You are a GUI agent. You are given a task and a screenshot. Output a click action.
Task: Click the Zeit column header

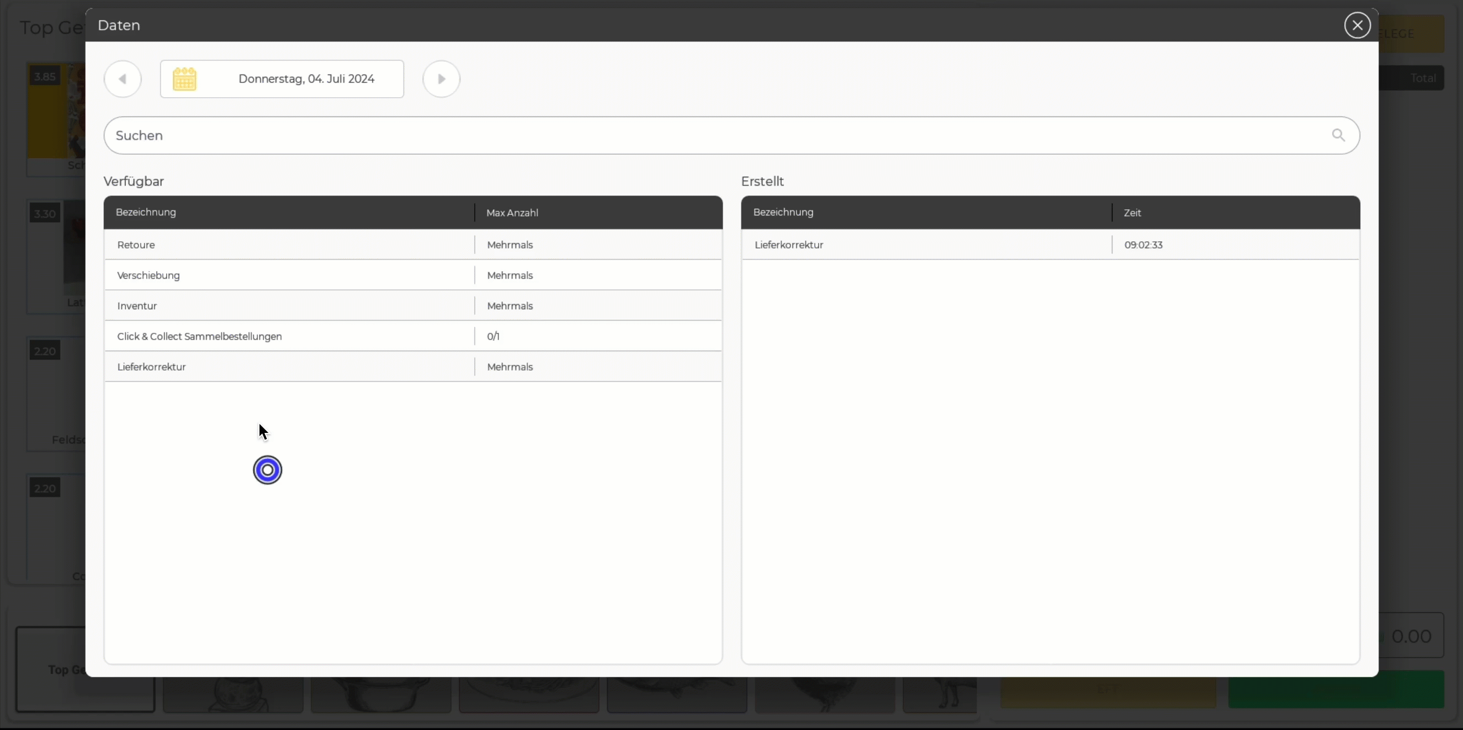pos(1132,213)
